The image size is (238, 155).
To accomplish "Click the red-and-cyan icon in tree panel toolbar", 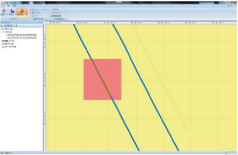I will (x=5, y=26).
